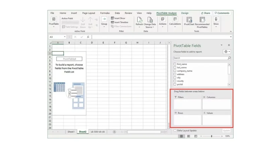
Task: Switch to Normal view icon in status bar
Action: point(181,136)
